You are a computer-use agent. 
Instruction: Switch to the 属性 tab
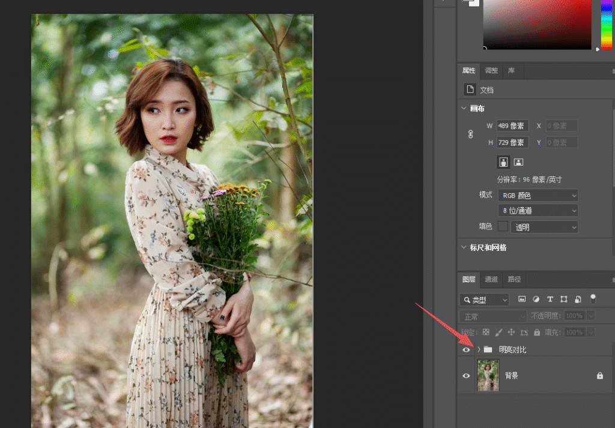(x=468, y=71)
